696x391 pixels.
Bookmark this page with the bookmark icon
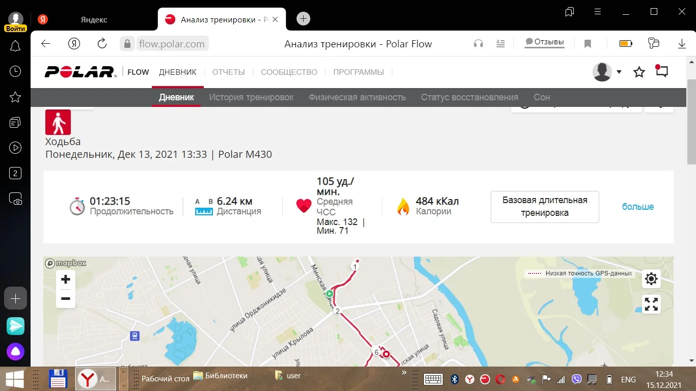587,44
